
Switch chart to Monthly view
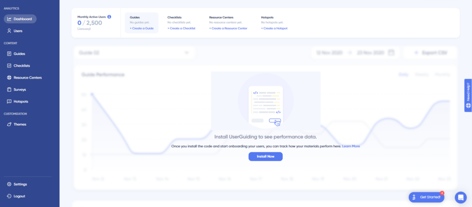click(442, 75)
